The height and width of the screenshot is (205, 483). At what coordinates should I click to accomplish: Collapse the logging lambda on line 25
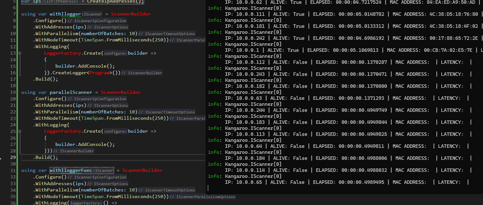(20, 131)
